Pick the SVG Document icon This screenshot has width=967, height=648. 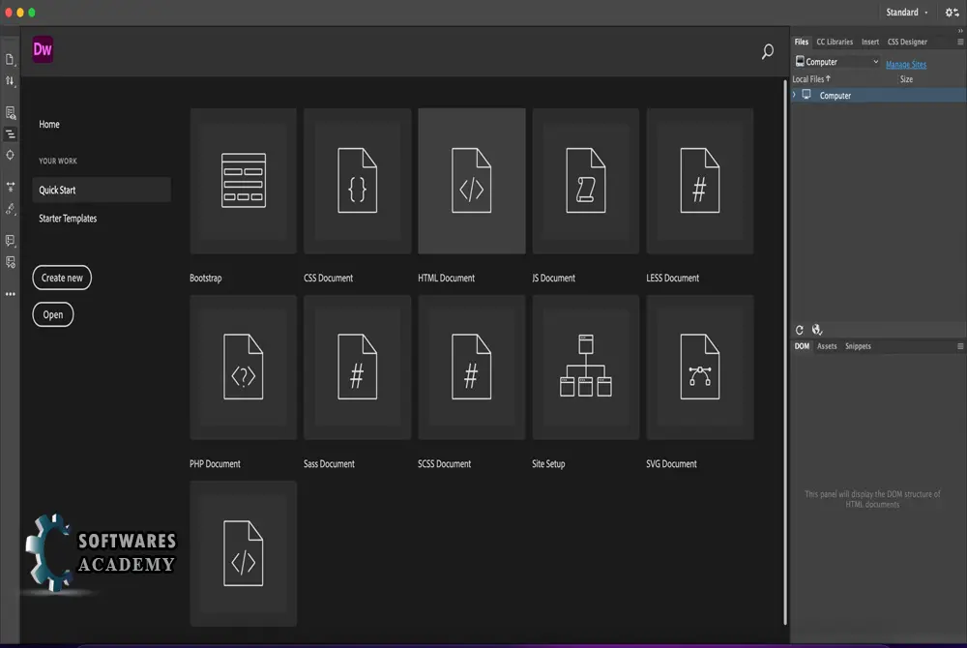(x=700, y=367)
